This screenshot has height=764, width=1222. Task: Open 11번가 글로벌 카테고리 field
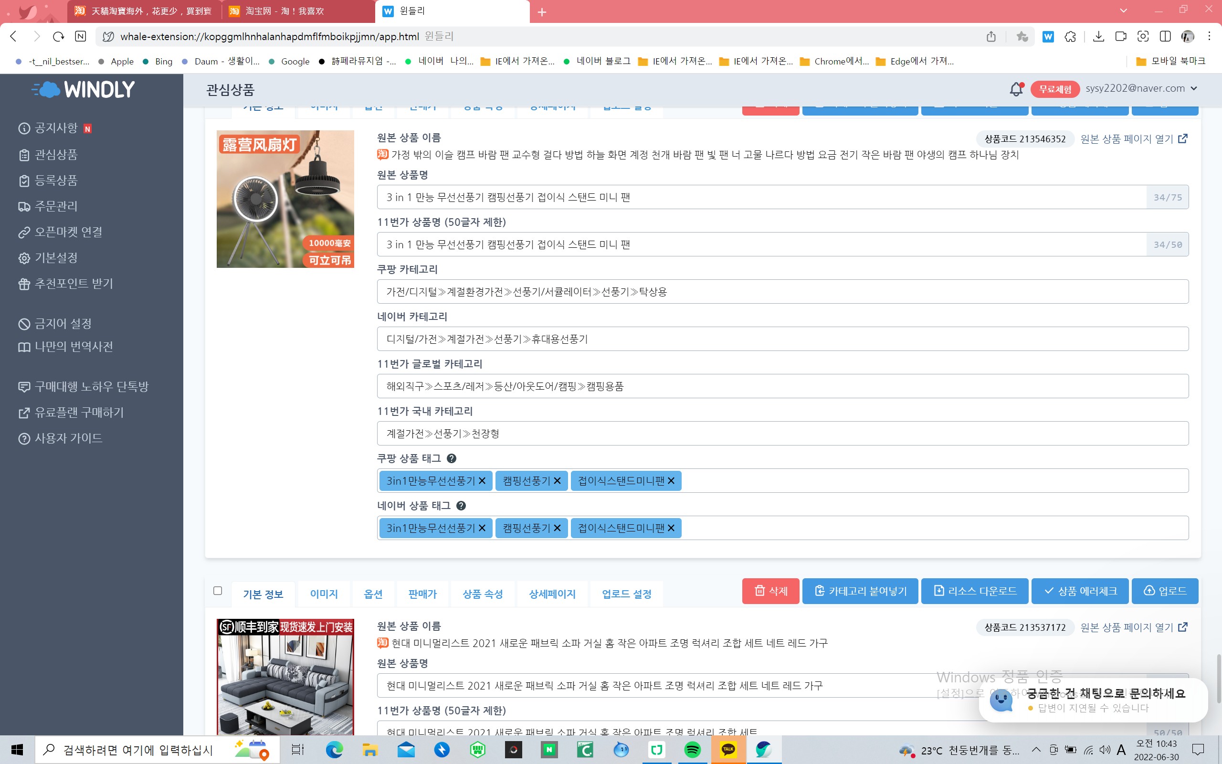point(783,386)
